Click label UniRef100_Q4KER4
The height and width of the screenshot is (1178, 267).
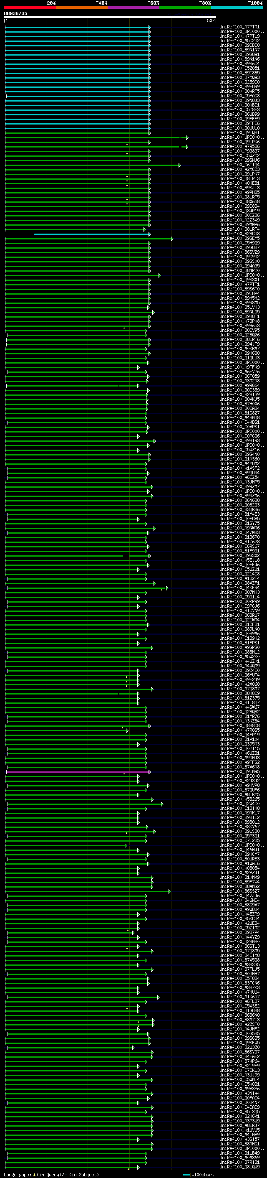[239, 588]
